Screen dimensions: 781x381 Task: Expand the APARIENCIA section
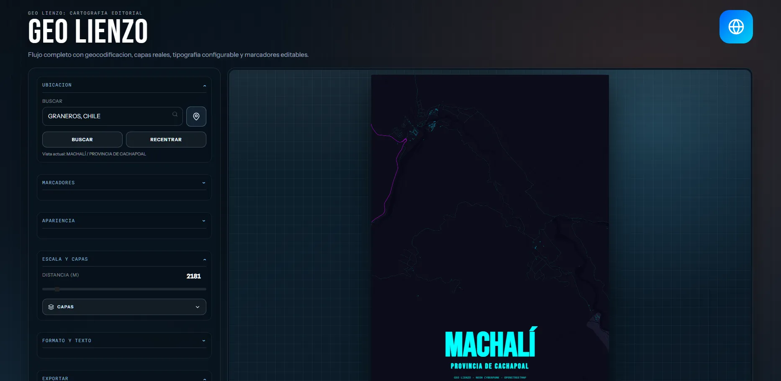(204, 221)
